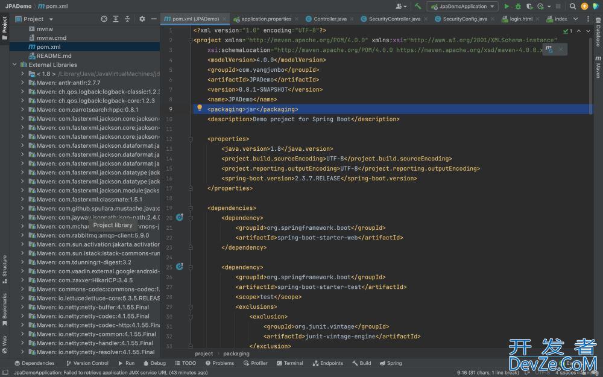The width and height of the screenshot is (603, 377).
Task: Click the three-dot editor tabs menu
Action: tap(588, 19)
